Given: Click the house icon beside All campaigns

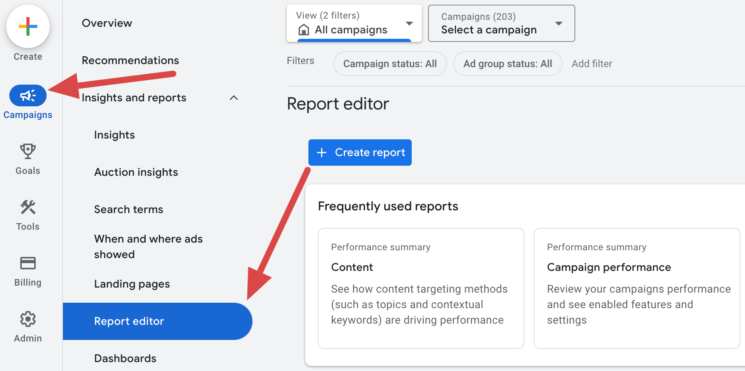Looking at the screenshot, I should pos(304,30).
